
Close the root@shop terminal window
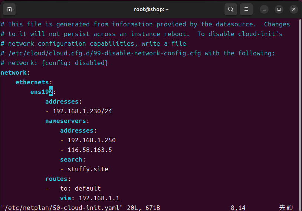(x=294, y=9)
